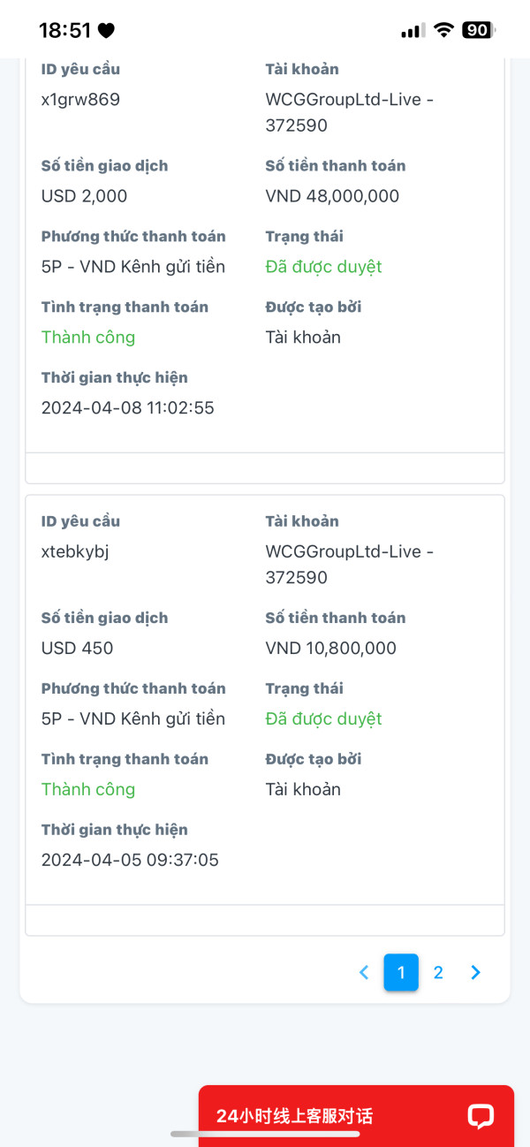Tap request ID xtebkybj
Screen dimensions: 530x1147
[x=75, y=551]
